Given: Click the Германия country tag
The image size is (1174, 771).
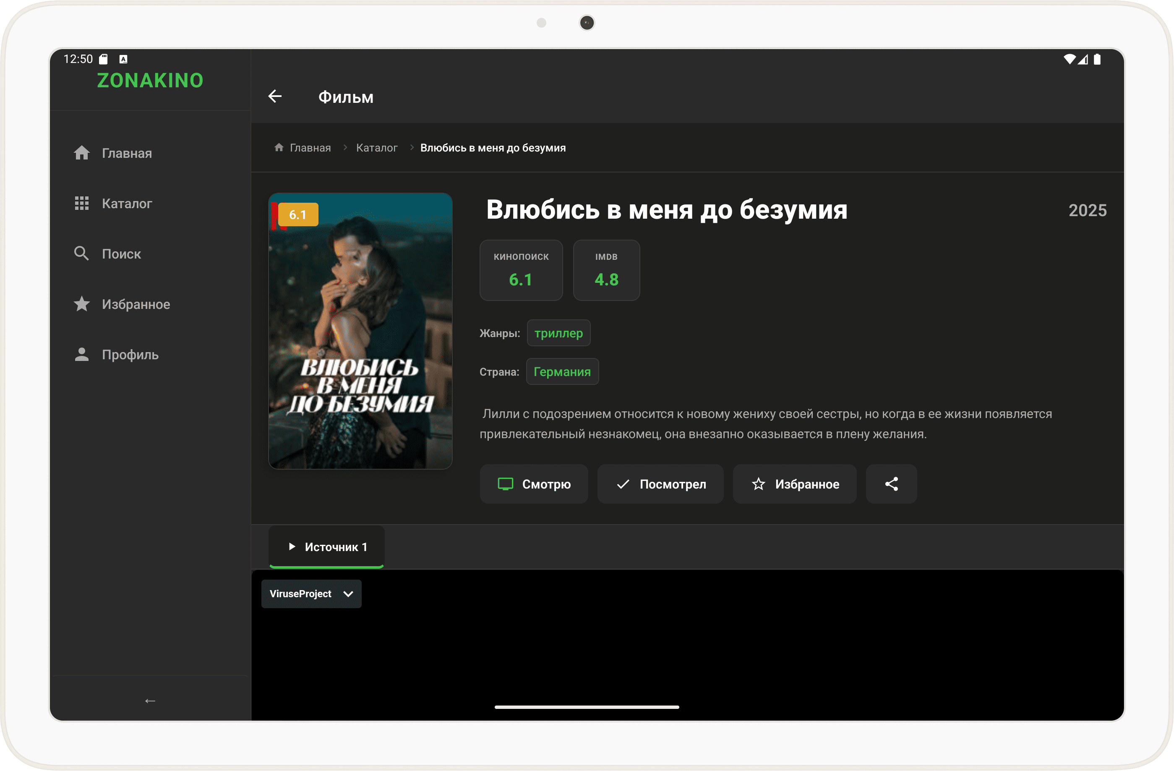Looking at the screenshot, I should pyautogui.click(x=562, y=372).
